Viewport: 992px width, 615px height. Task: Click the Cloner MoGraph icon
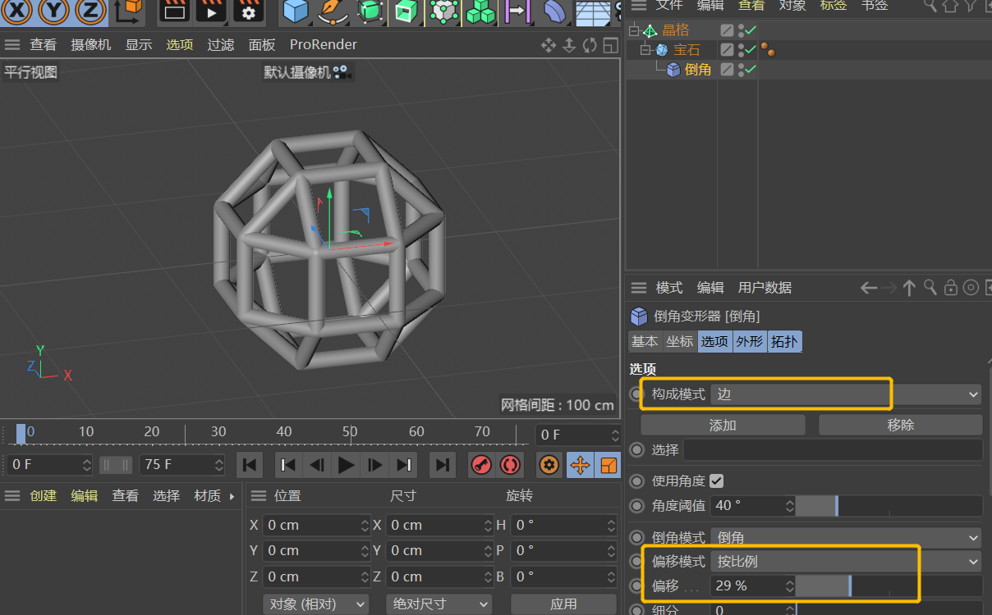point(443,11)
